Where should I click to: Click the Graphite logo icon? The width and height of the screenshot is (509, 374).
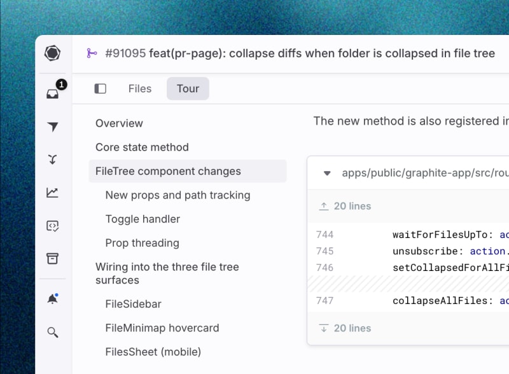coord(53,53)
